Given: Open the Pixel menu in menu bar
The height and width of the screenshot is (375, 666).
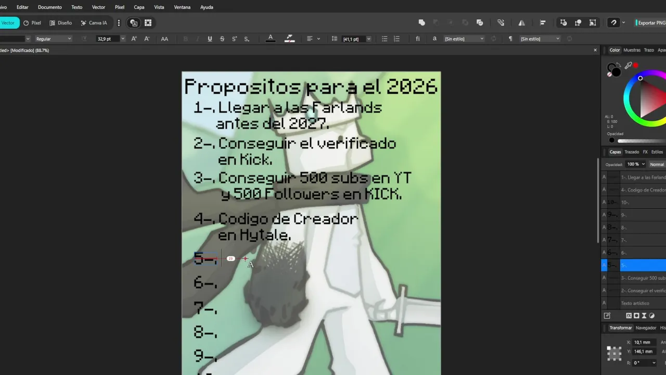Looking at the screenshot, I should (120, 7).
